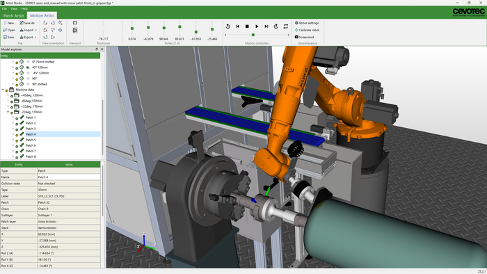Screen dimensions: 487x274
Task: Stop the motion playback
Action: pyautogui.click(x=247, y=26)
